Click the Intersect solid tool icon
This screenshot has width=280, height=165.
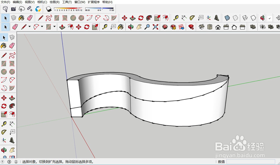pyautogui.click(x=263, y=27)
